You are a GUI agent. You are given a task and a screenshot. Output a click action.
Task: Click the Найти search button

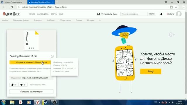[152, 14]
